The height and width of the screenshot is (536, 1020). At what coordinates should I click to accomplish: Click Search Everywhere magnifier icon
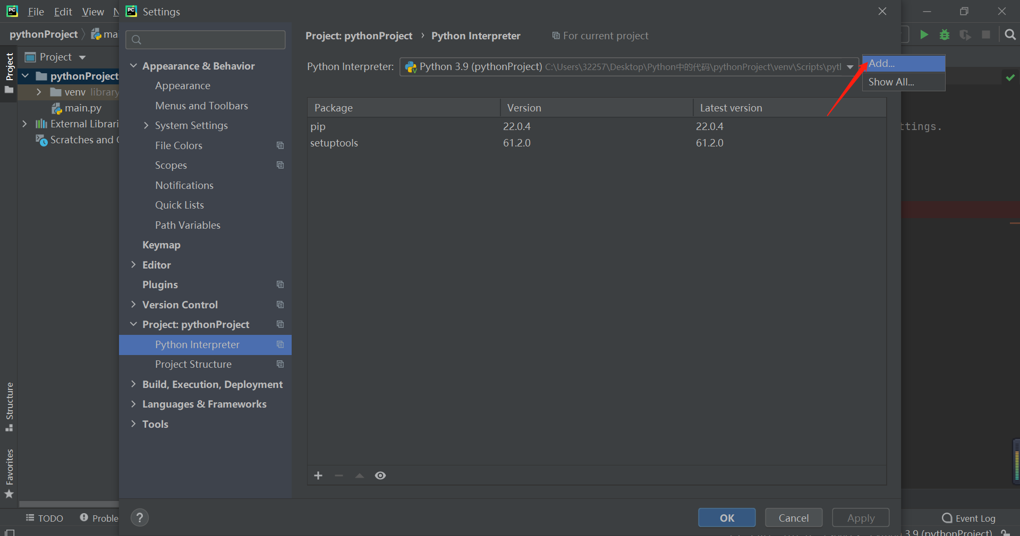click(1010, 34)
